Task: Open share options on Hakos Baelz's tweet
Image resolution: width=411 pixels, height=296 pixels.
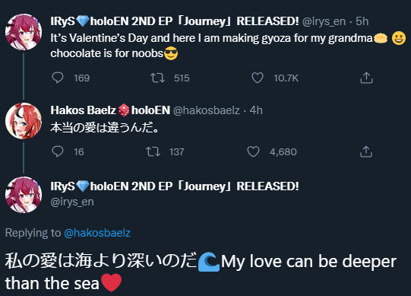Action: (x=366, y=151)
